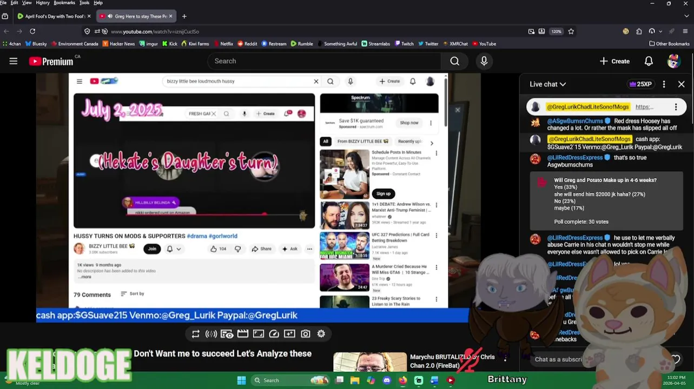Select the 'Greg Here to stay' browser tab

point(136,16)
